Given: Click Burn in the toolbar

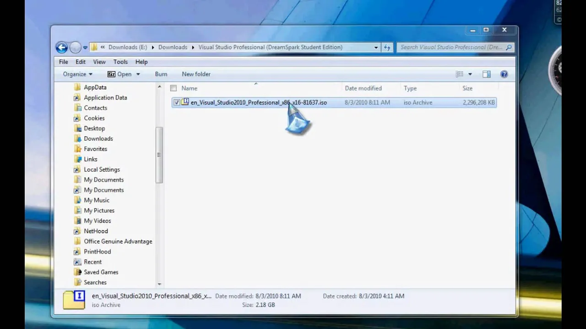Looking at the screenshot, I should click(161, 74).
